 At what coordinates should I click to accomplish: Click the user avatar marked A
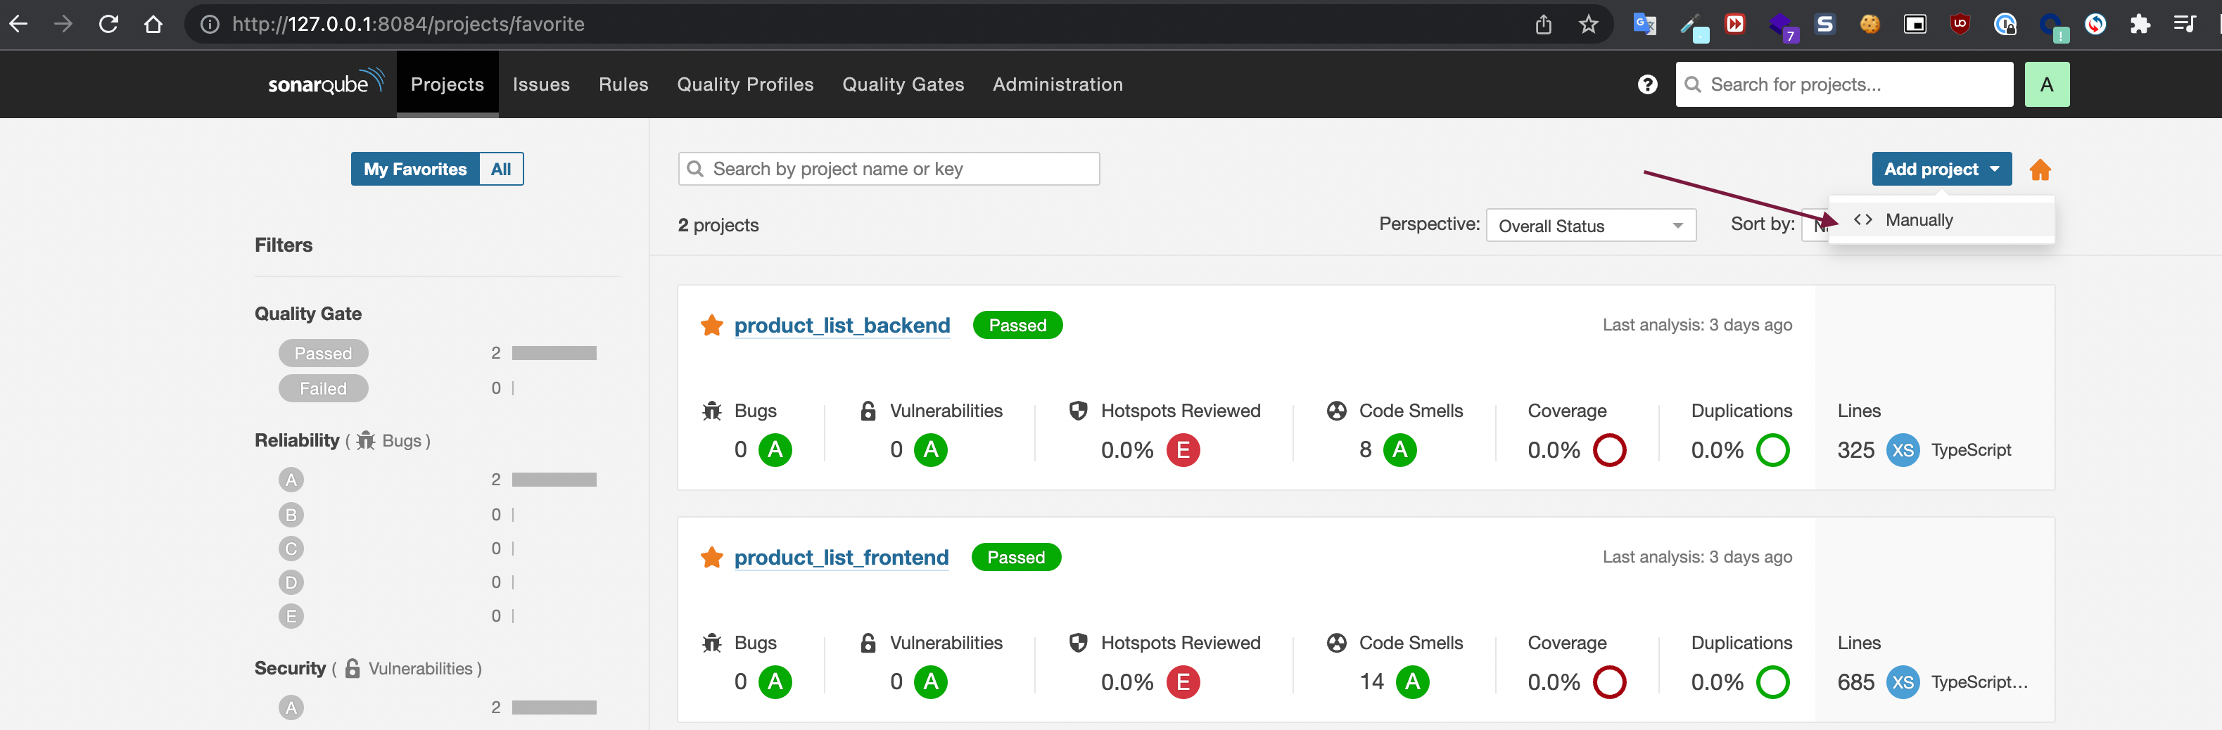(x=2047, y=84)
